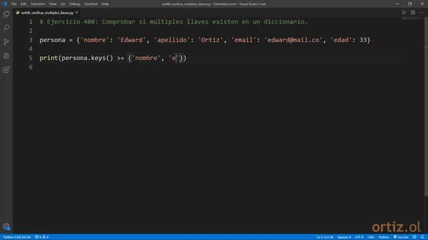Open the Terminal menu

click(x=90, y=4)
